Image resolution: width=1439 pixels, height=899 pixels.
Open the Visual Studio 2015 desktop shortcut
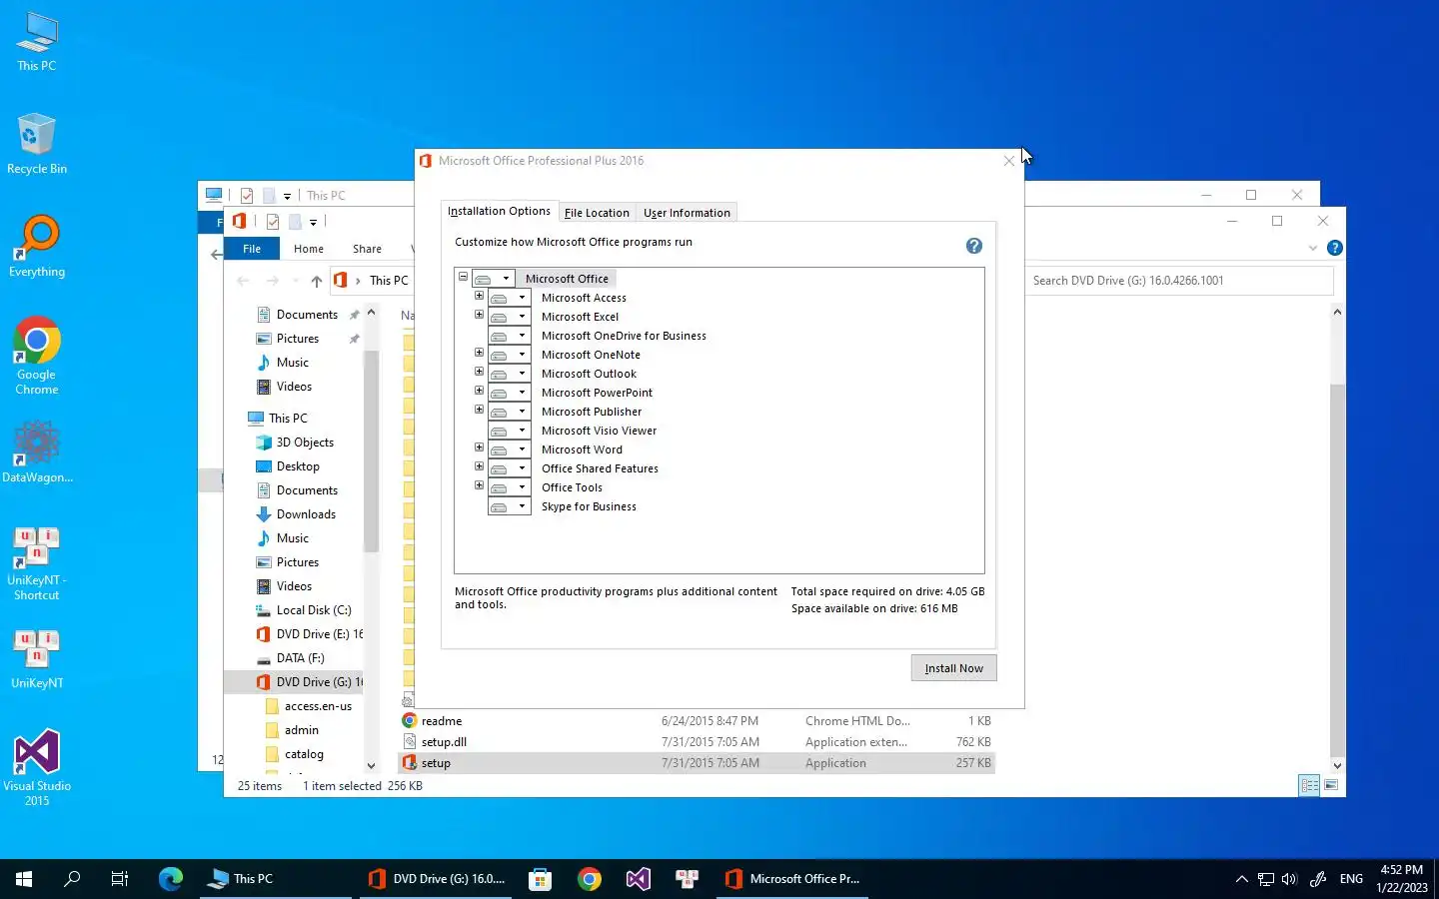tap(37, 768)
